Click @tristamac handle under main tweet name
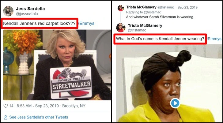The width and height of the screenshot is (223, 123). [x=137, y=30]
